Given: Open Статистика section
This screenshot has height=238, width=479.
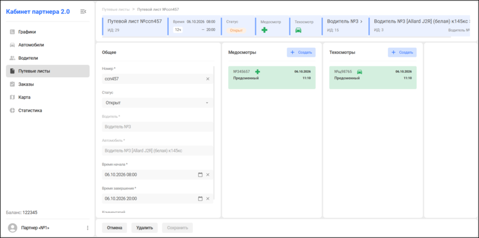Looking at the screenshot, I should tap(48, 111).
